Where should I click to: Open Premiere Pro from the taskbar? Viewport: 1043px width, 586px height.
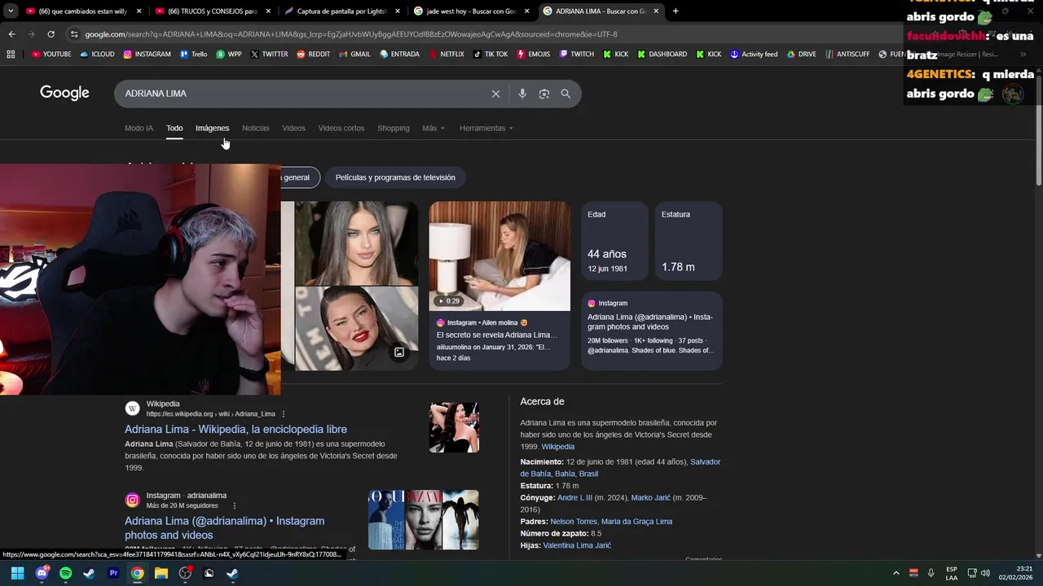[x=113, y=573]
